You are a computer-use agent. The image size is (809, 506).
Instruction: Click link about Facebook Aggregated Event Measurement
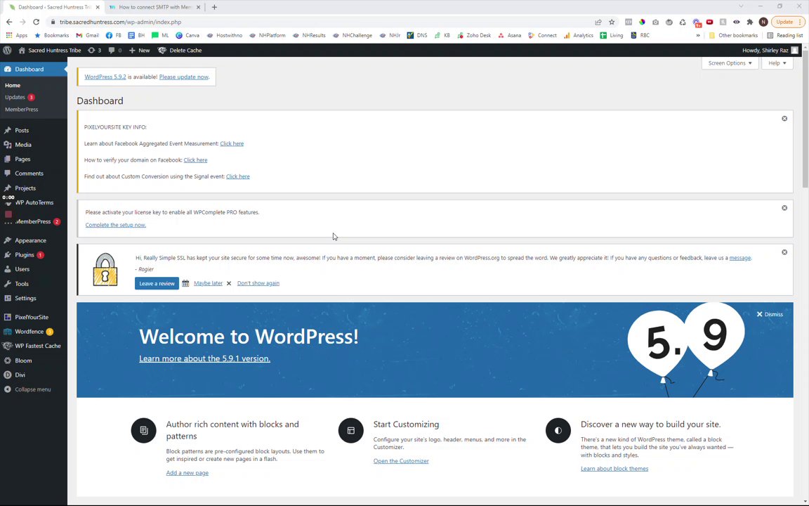232,143
